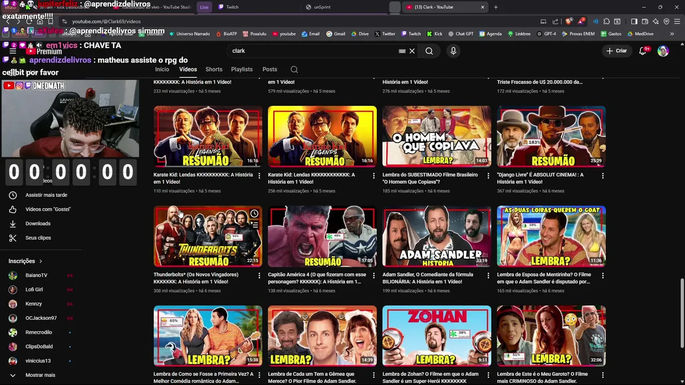Play the Django Livre RESUMÃO thumbnail

click(551, 136)
